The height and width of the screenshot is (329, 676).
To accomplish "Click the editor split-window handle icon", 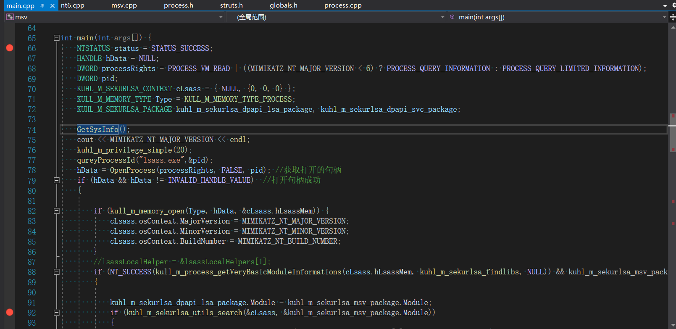I will click(672, 17).
